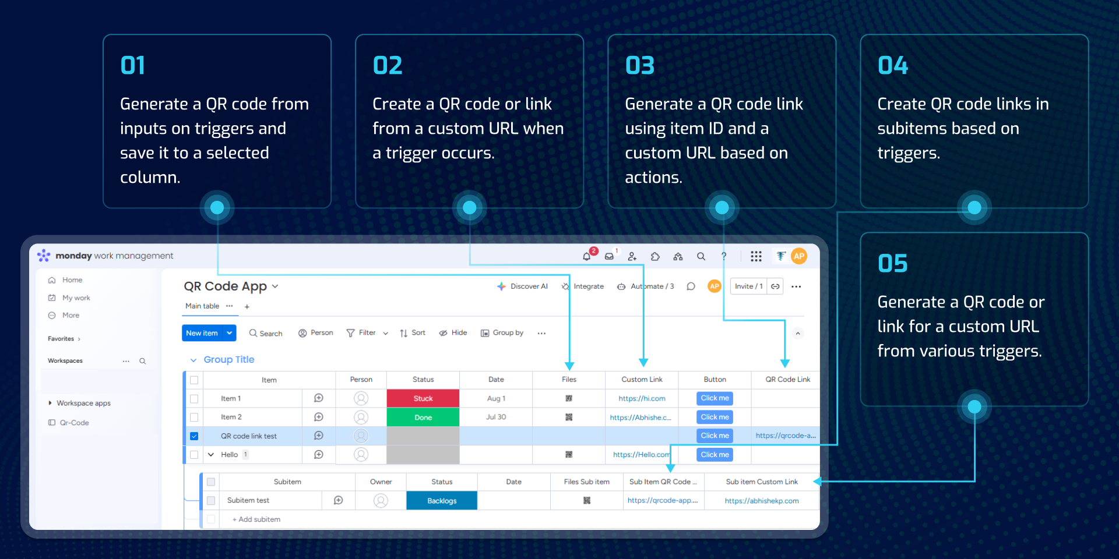The image size is (1119, 559).
Task: Uncheck the QR code link test row
Action: (194, 436)
